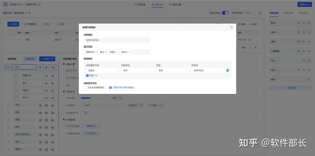Delete the 预算科目 sub-field
This screenshot has width=315, height=156.
point(53,76)
